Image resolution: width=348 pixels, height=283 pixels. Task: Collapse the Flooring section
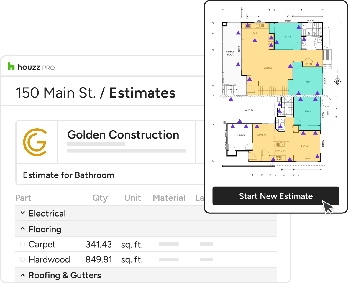23,229
